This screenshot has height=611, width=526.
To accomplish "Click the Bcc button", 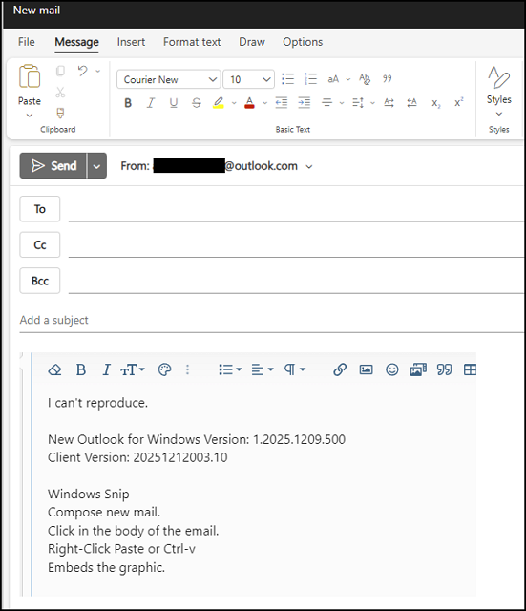I will tap(40, 281).
